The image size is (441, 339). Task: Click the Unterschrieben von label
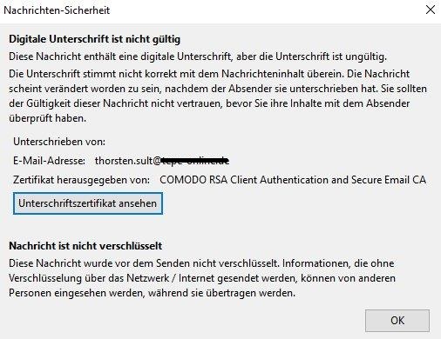point(59,142)
